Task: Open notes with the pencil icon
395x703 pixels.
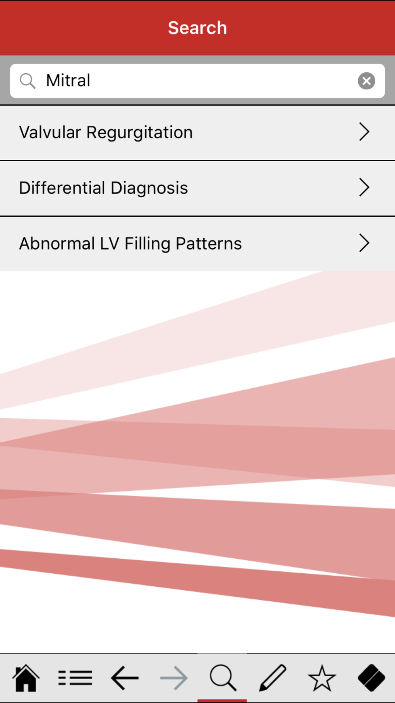Action: (x=273, y=678)
